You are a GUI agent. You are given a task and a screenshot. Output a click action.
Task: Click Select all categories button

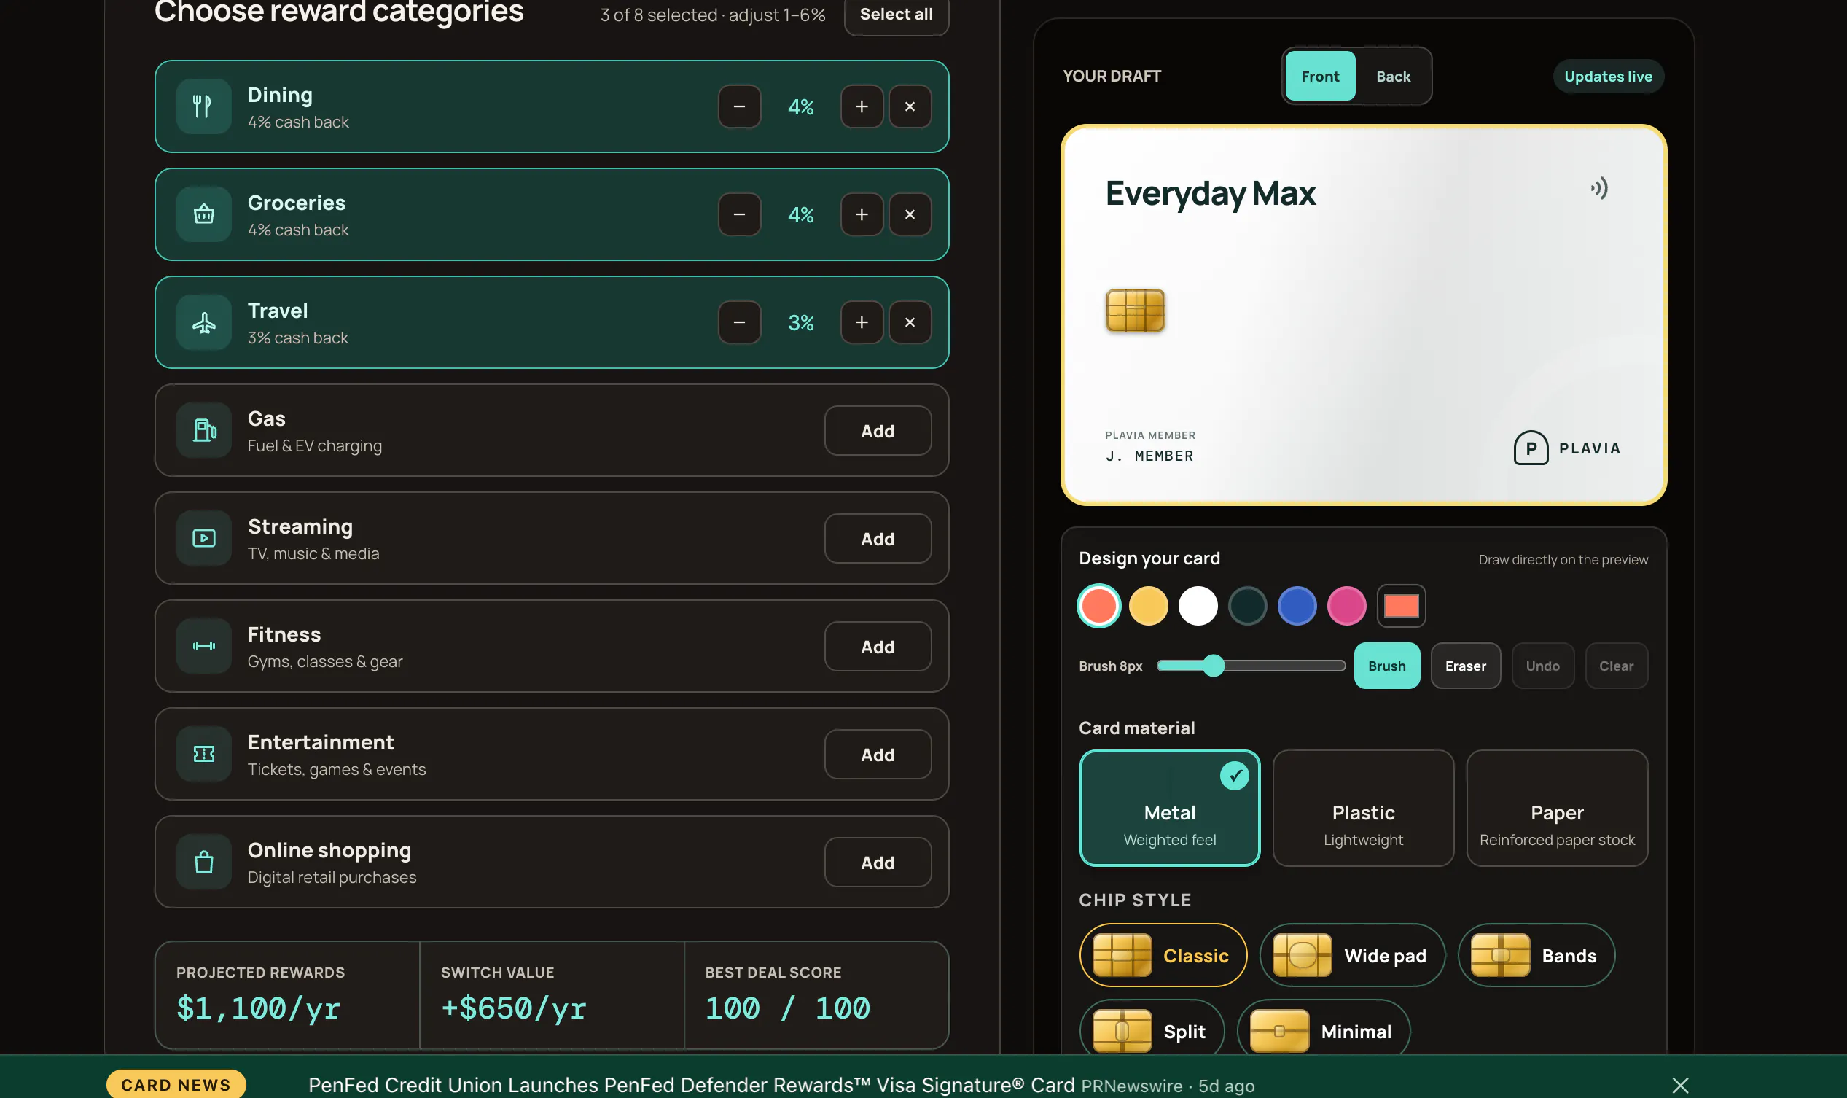(x=896, y=15)
